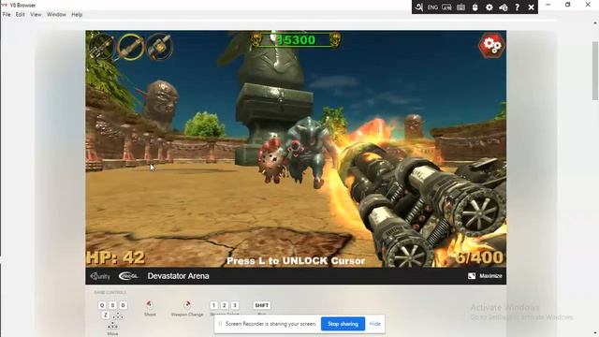This screenshot has width=599, height=337.
Task: Open language bar settings gear
Action: tap(489, 7)
